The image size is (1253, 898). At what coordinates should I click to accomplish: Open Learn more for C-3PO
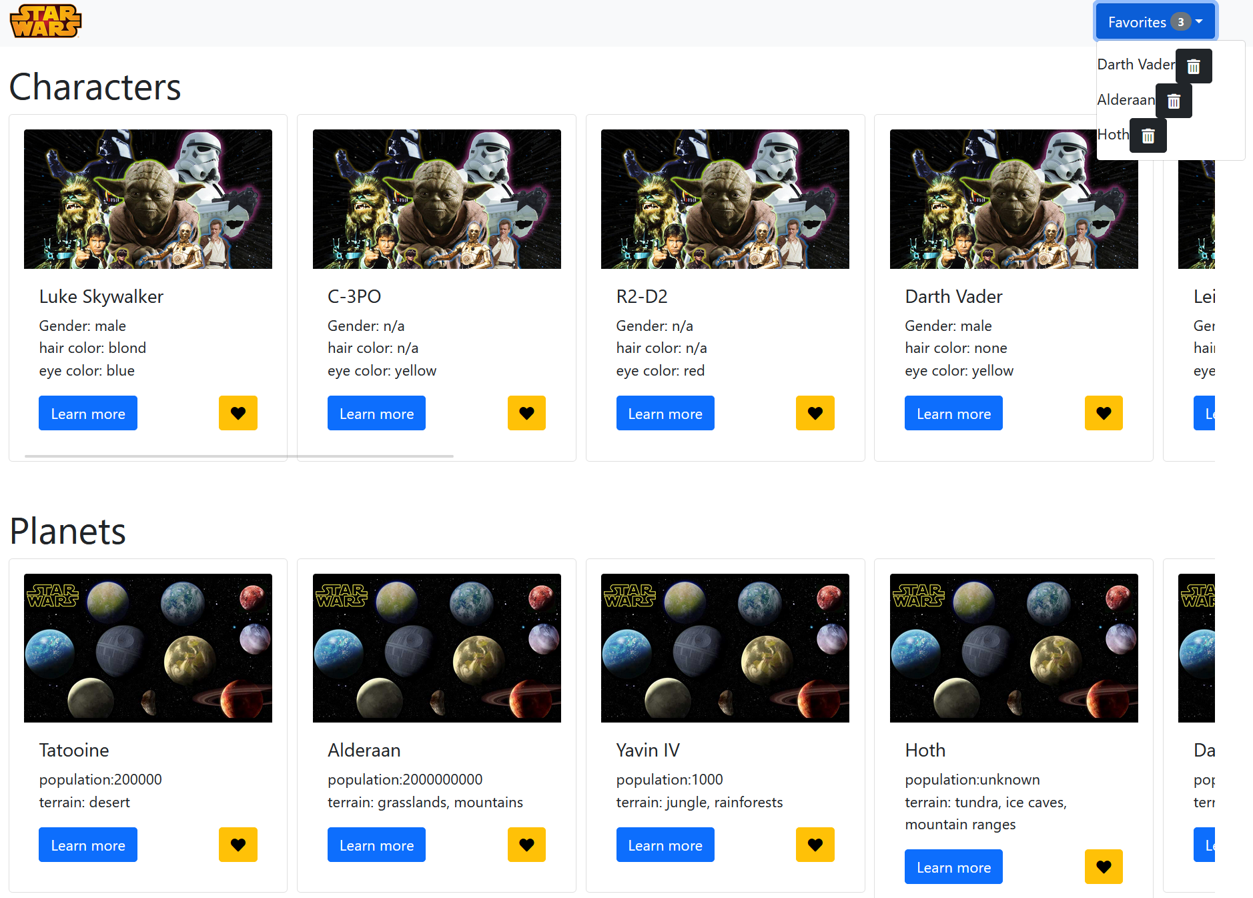(376, 413)
